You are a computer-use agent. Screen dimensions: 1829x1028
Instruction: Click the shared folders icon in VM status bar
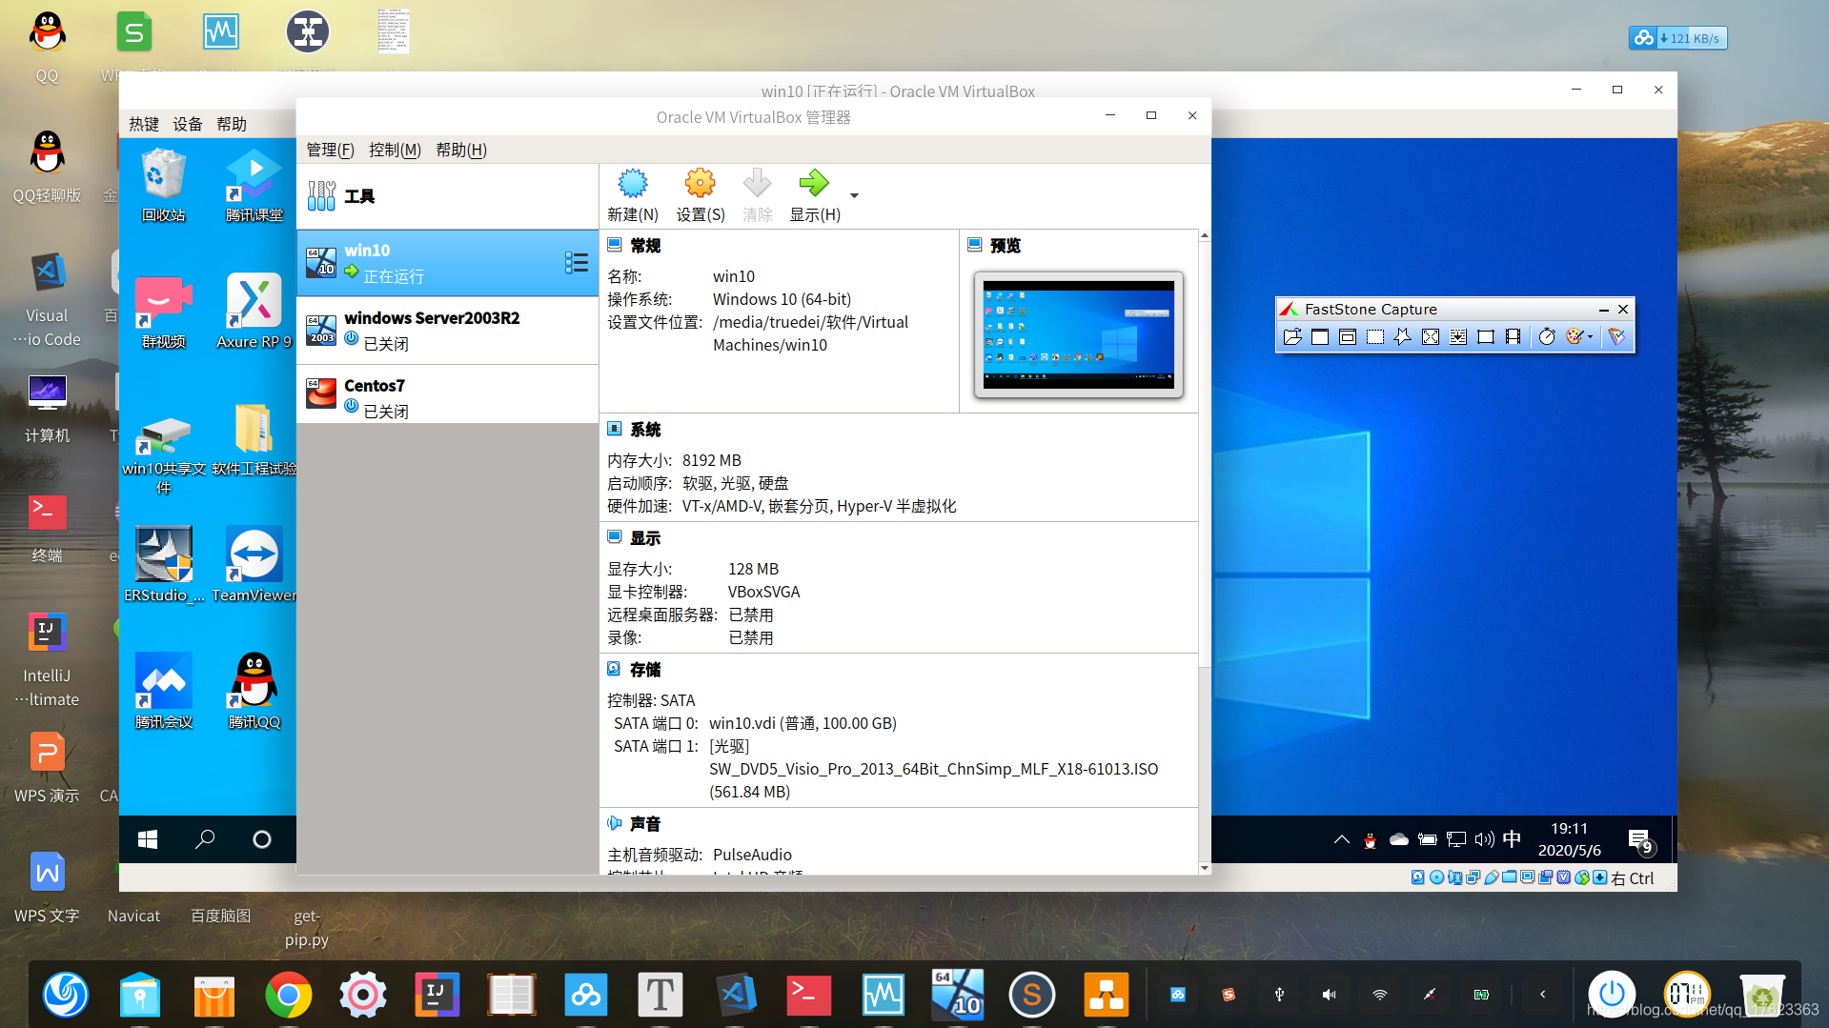click(x=1510, y=877)
